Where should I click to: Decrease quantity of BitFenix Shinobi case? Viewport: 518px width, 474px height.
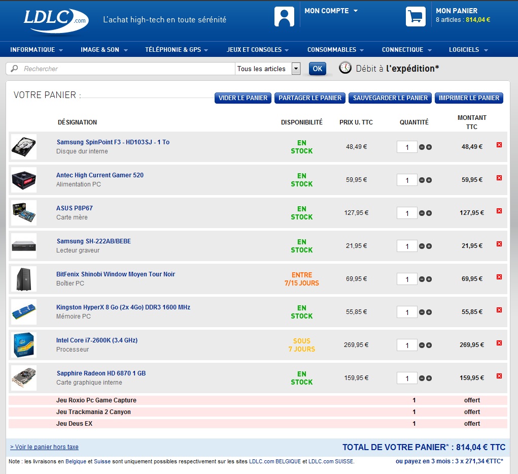point(422,279)
